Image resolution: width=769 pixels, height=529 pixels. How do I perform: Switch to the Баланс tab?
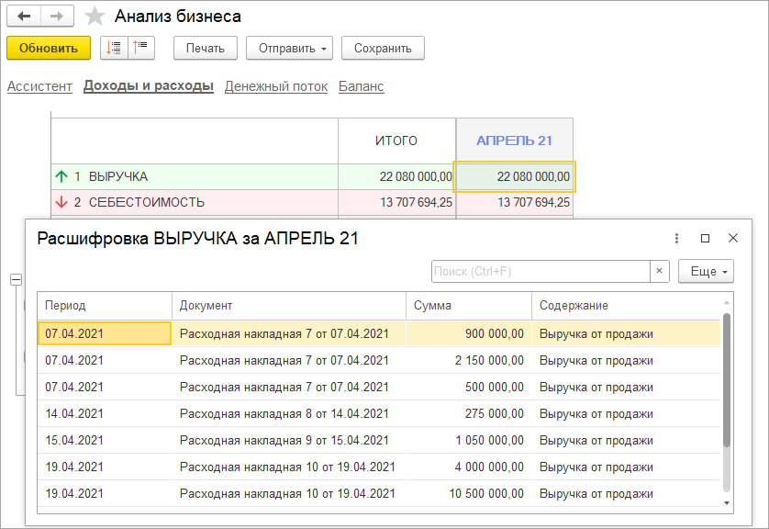click(361, 86)
